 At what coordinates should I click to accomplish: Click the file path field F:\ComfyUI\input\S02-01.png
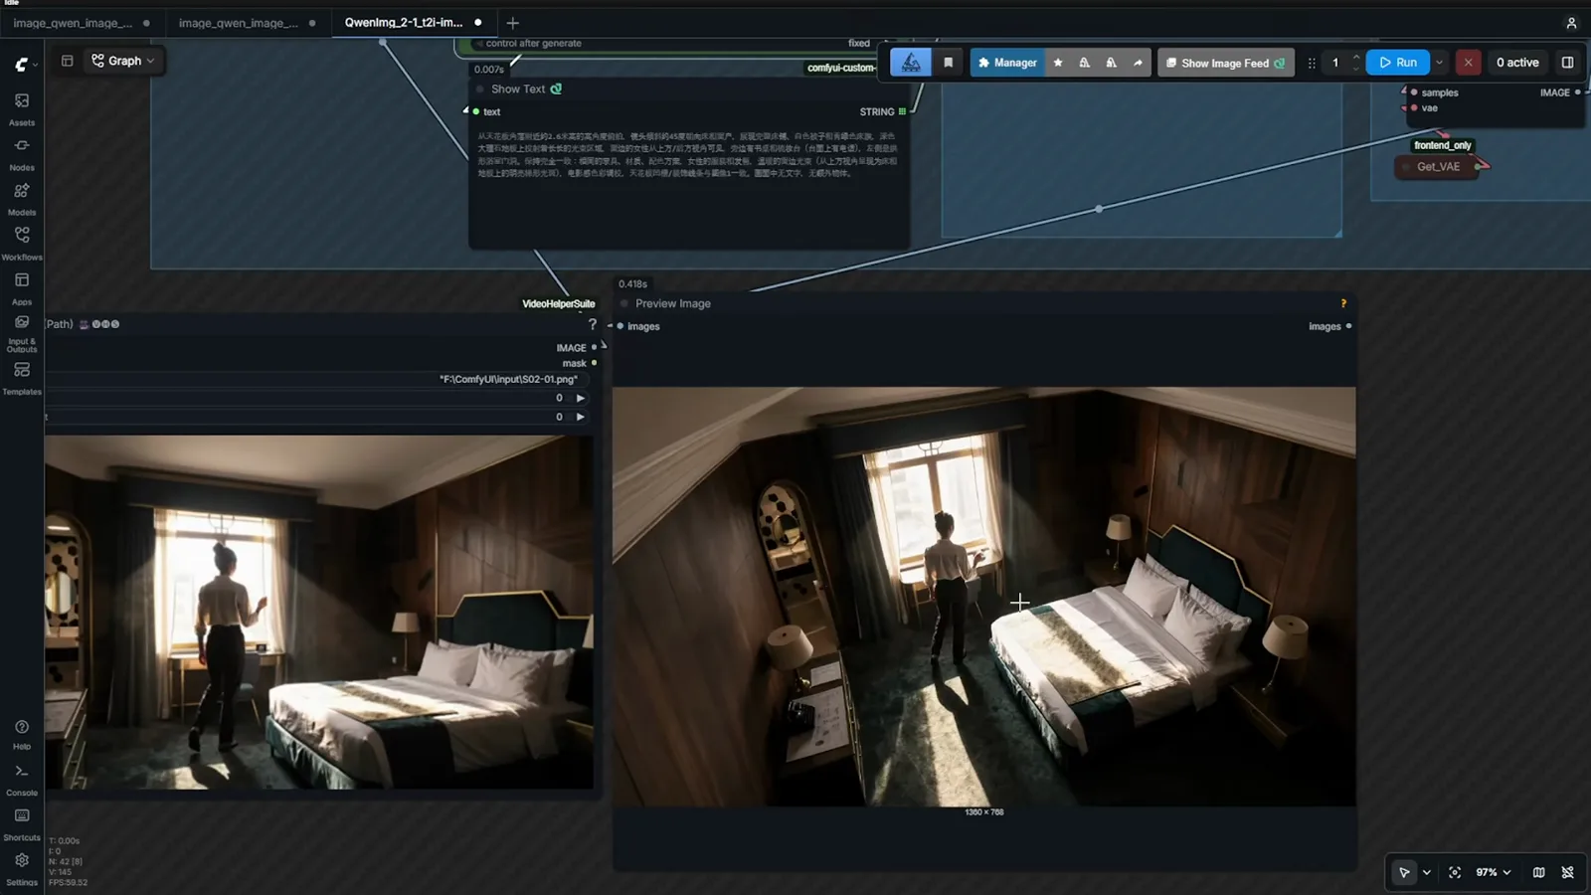pyautogui.click(x=316, y=379)
